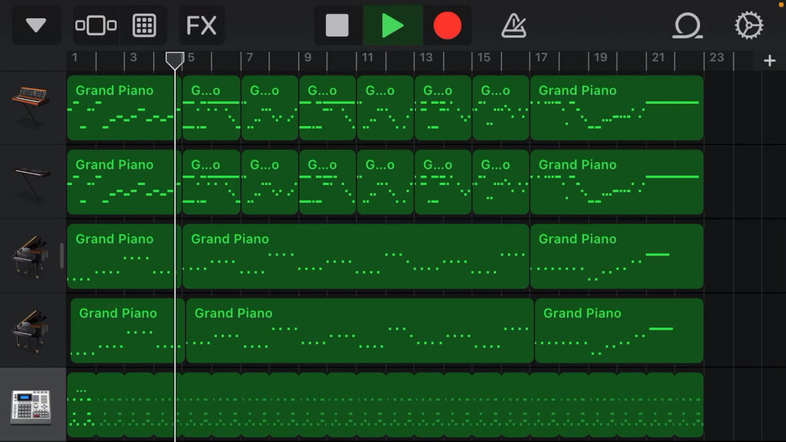Viewport: 786px width, 442px height.
Task: Select upper piano track's long Grand Piano region
Action: point(356,256)
